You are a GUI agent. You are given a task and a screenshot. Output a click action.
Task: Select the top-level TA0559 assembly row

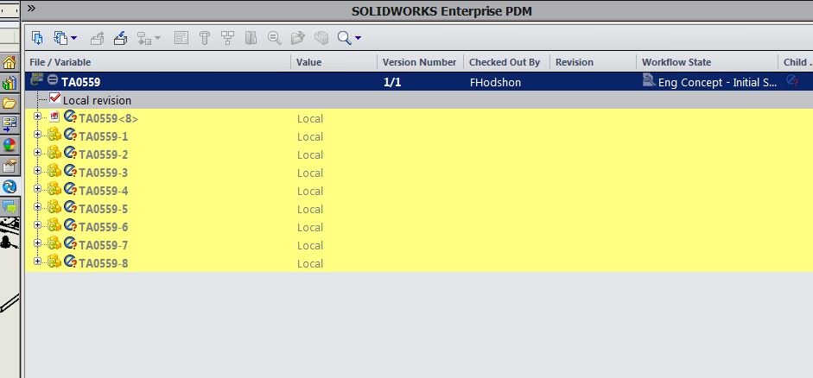pos(419,82)
